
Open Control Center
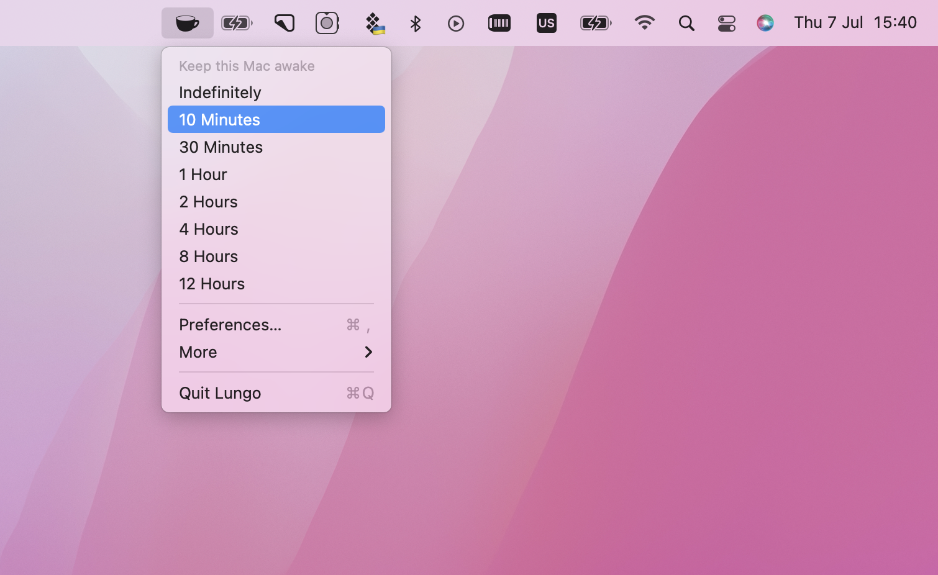tap(726, 22)
